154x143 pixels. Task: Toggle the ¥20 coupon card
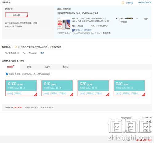(x=93, y=88)
